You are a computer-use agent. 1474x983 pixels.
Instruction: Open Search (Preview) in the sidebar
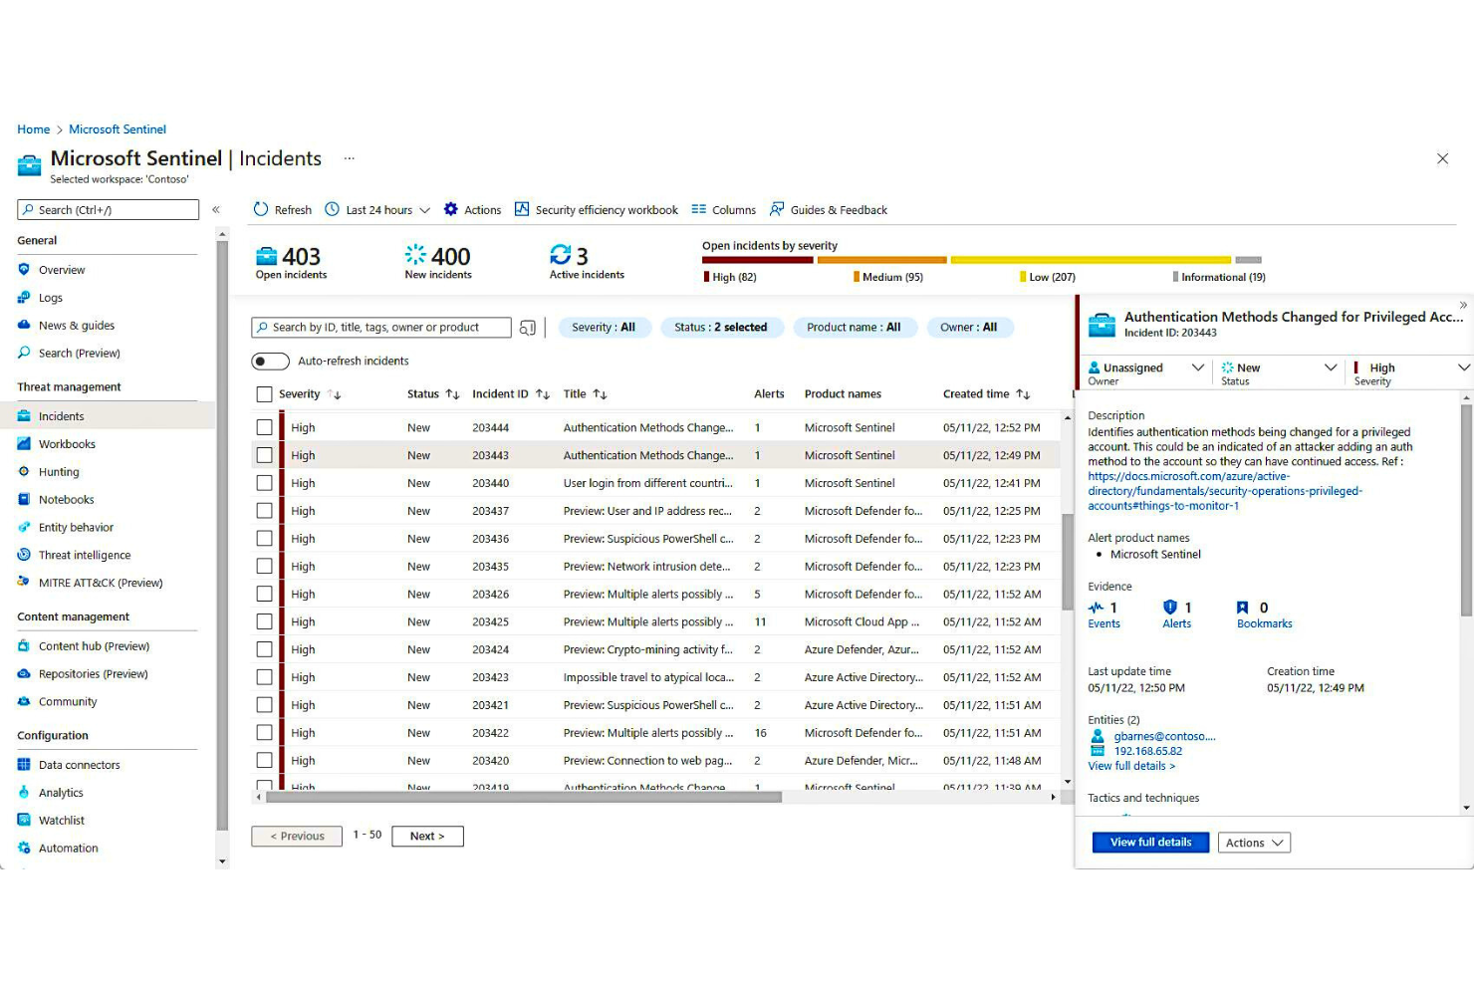[x=79, y=354]
